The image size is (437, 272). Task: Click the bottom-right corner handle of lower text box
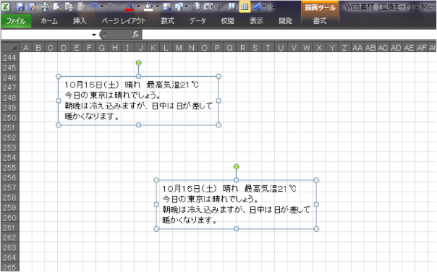coord(316,229)
